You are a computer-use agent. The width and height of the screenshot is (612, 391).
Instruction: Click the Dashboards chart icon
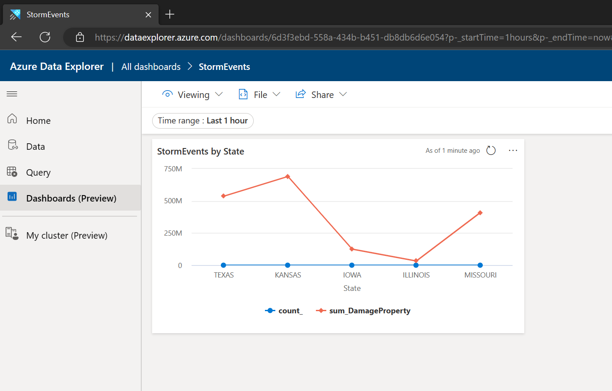(x=12, y=197)
